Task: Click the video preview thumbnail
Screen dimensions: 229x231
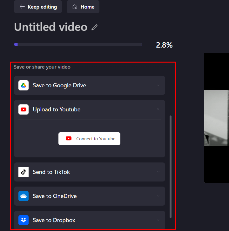Action: pyautogui.click(x=217, y=118)
